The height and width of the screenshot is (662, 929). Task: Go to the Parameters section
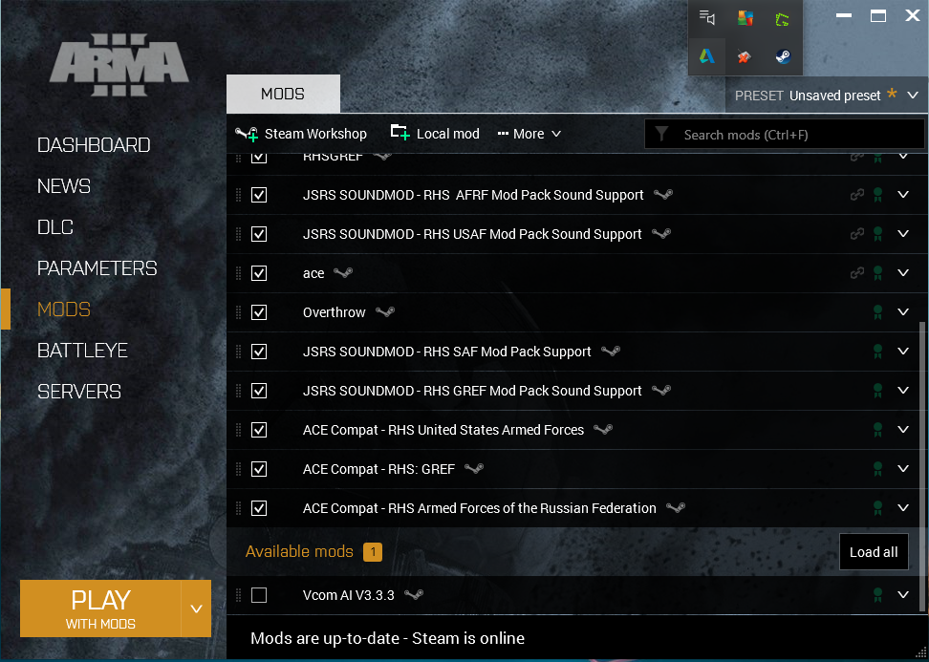coord(97,268)
